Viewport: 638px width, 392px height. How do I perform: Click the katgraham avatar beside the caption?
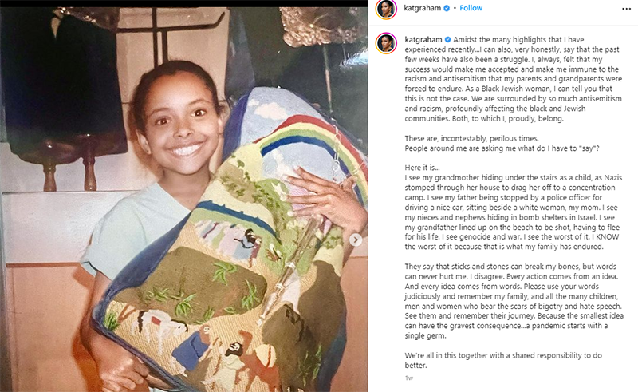coord(386,44)
